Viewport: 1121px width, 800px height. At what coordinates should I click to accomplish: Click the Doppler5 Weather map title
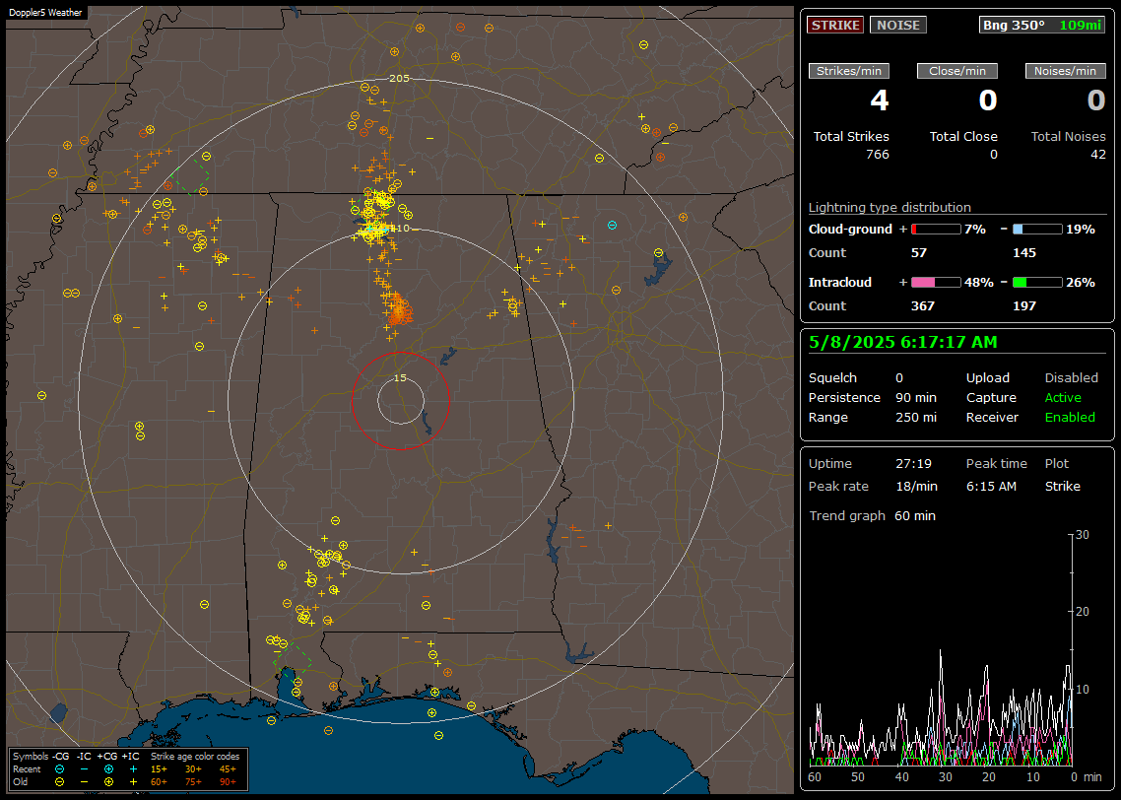coord(45,13)
